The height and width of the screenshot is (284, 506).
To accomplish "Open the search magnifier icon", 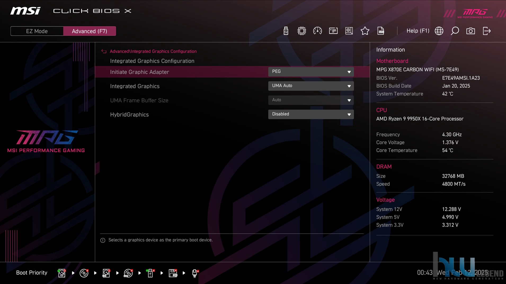I will click(x=455, y=31).
